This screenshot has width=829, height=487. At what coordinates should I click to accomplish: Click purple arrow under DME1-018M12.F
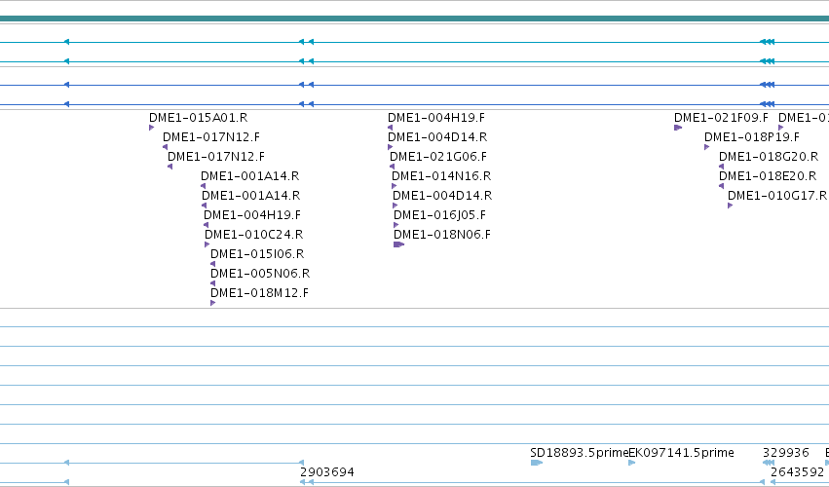click(213, 303)
